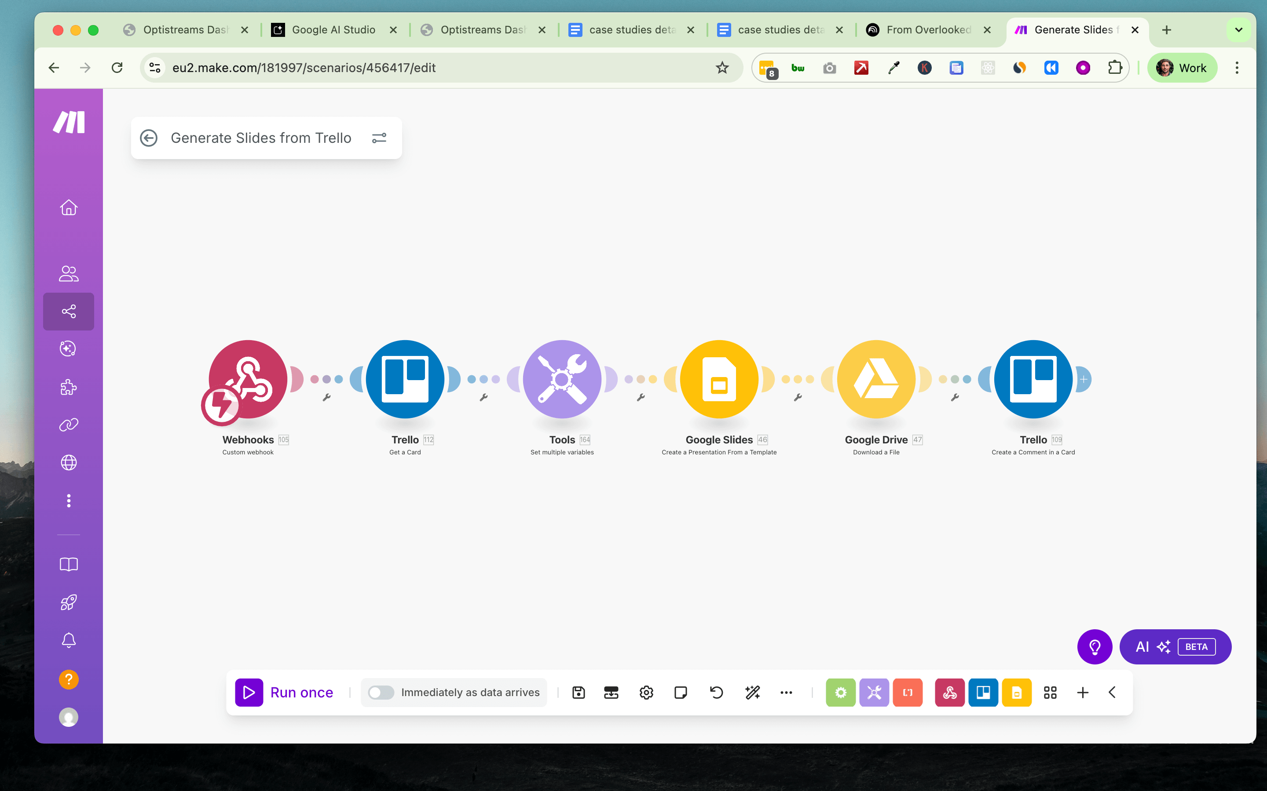This screenshot has height=791, width=1267.
Task: Open the Team section in sidebar
Action: pos(69,274)
